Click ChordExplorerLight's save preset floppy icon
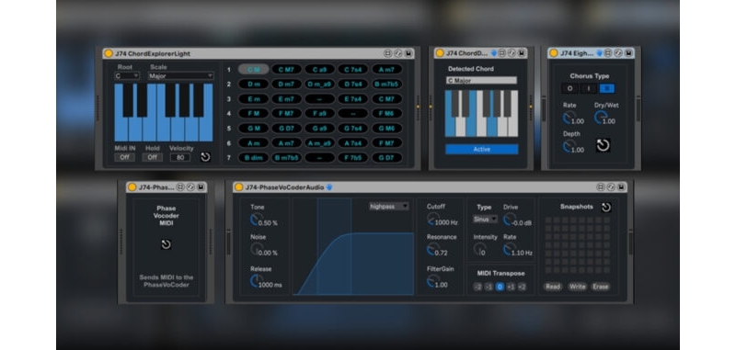This screenshot has width=736, height=350. (x=408, y=53)
